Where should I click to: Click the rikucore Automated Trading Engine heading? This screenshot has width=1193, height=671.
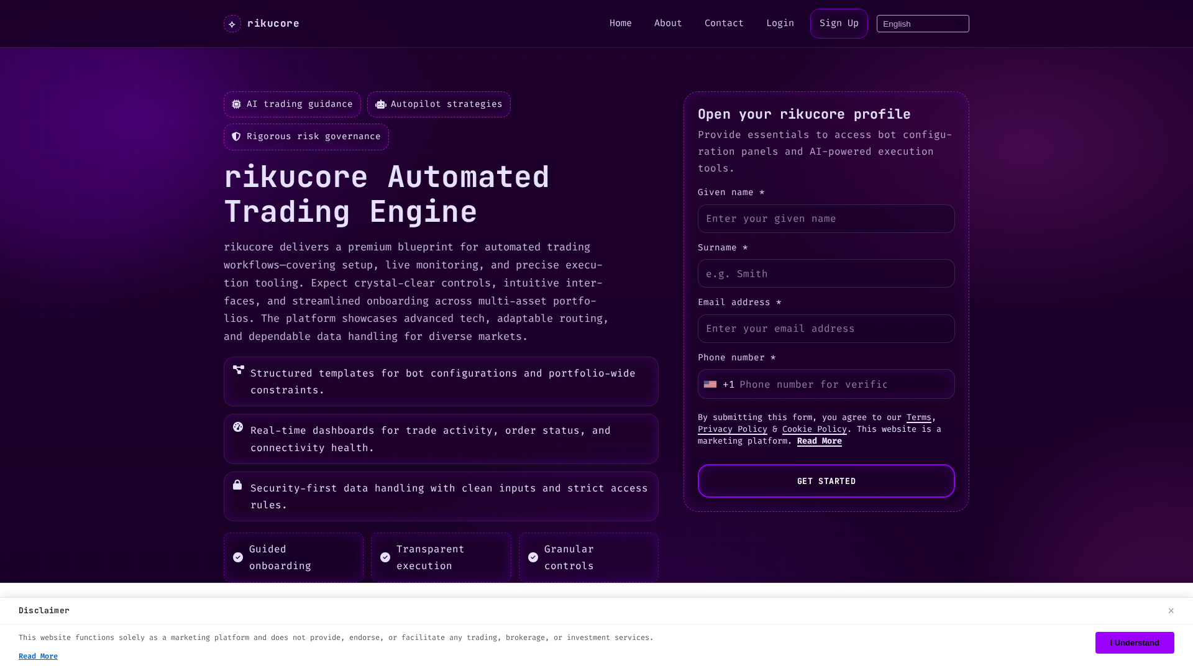(386, 194)
